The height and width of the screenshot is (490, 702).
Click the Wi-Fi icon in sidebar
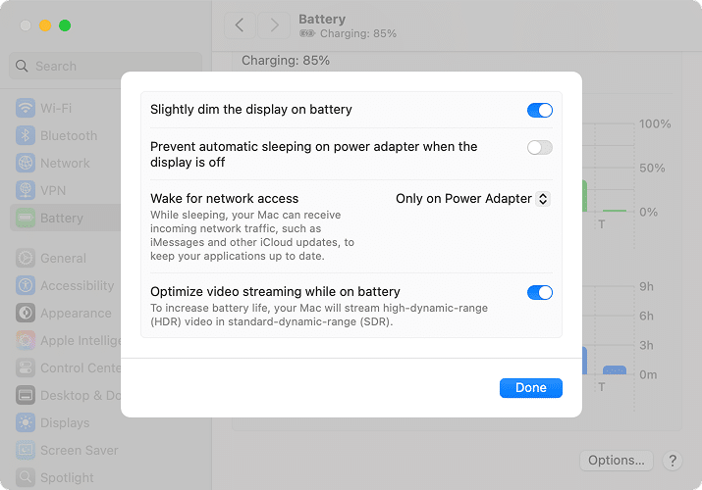(26, 108)
